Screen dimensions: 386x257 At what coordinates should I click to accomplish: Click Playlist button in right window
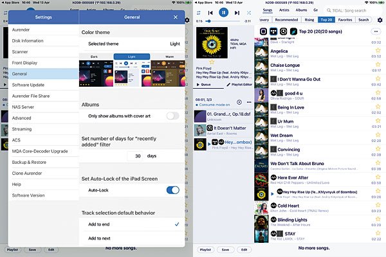[x=206, y=250]
